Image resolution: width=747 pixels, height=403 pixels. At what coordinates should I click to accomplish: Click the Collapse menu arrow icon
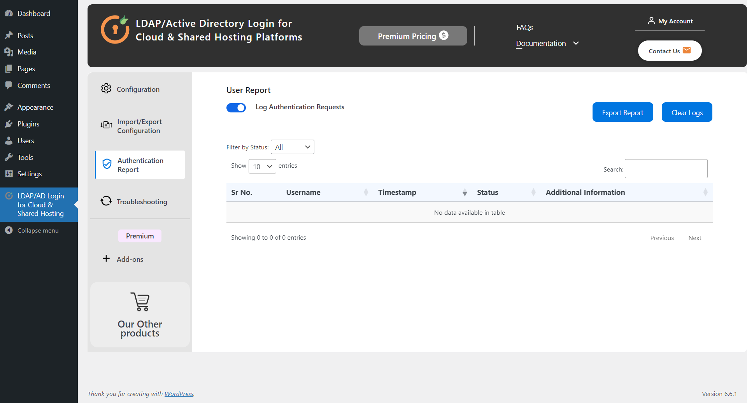[x=9, y=230]
